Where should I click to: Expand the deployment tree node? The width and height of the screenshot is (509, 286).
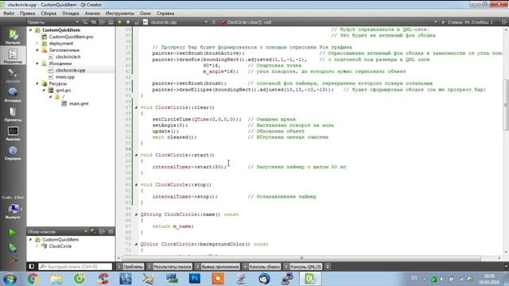37,43
